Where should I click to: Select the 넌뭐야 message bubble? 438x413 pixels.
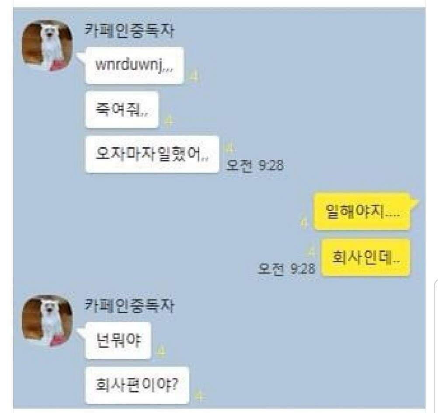point(118,341)
